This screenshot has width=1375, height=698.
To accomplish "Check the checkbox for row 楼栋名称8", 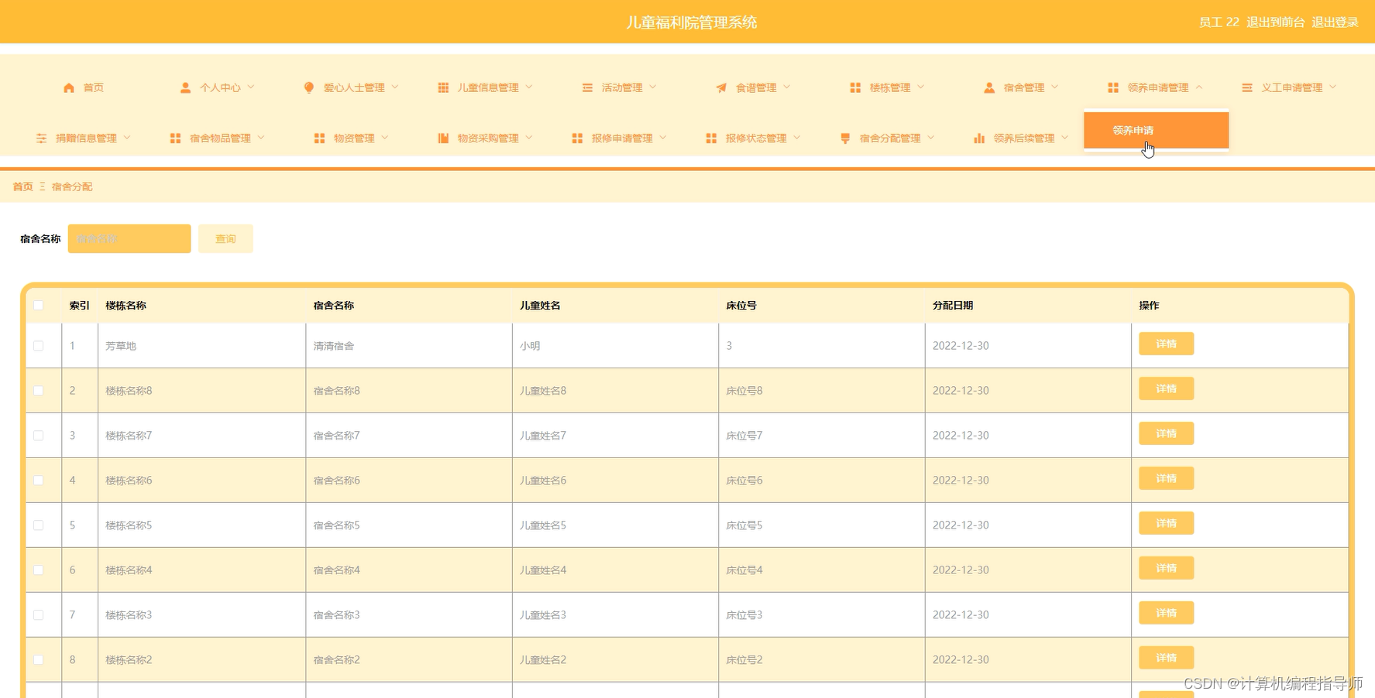I will [38, 390].
